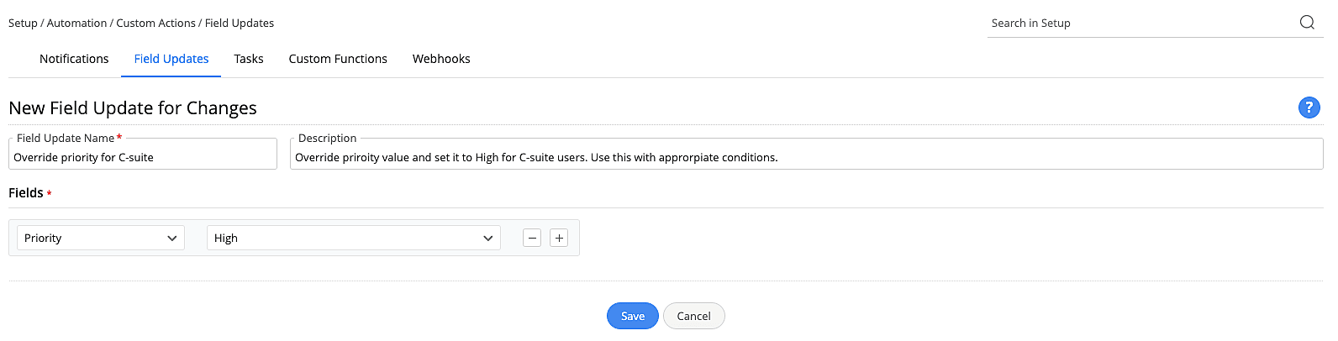Go to the Custom Functions tab
Image resolution: width=1338 pixels, height=341 pixels.
(x=338, y=59)
